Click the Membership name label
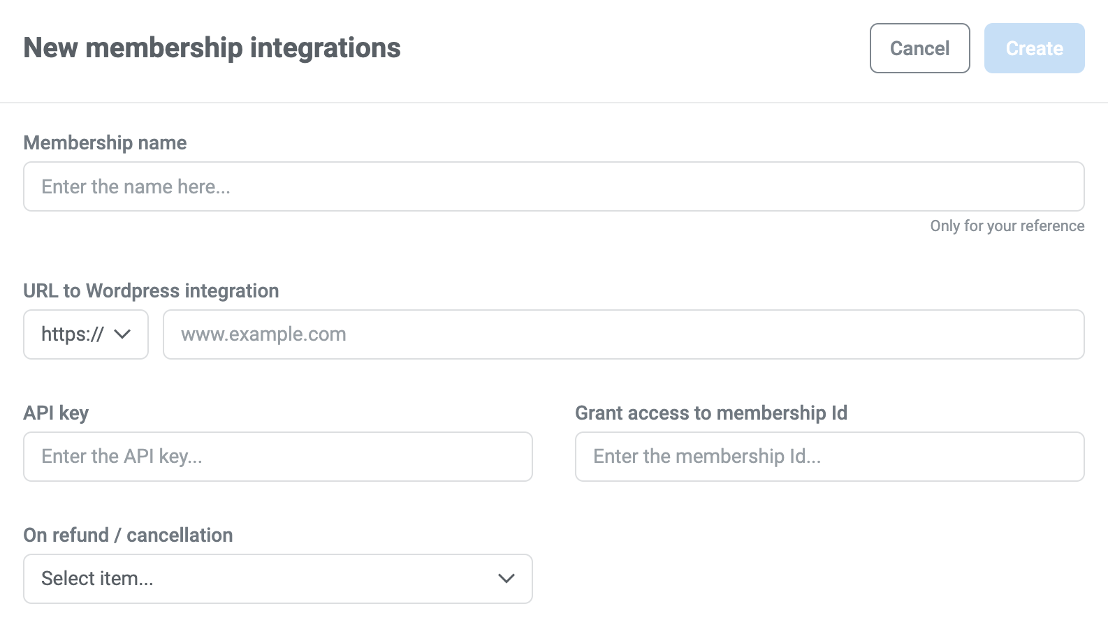The image size is (1108, 627). pos(105,142)
